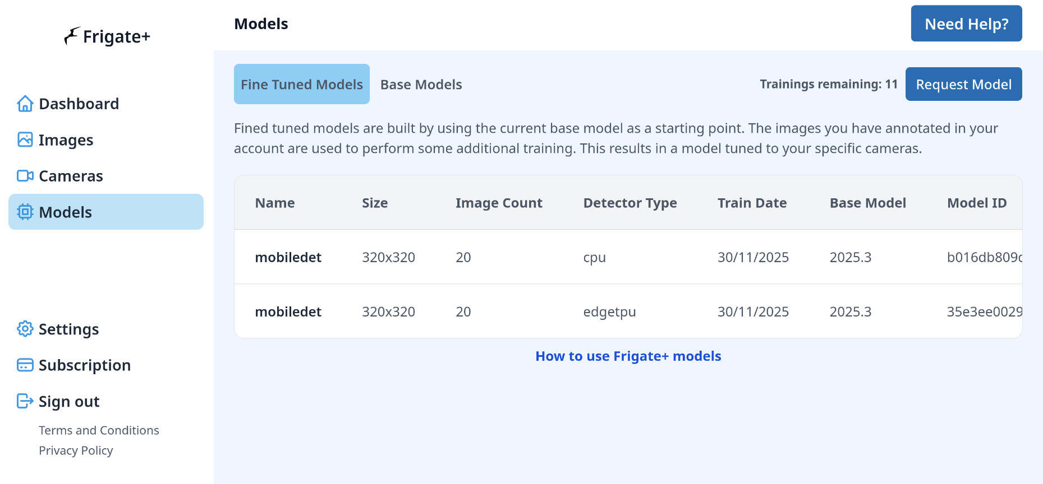Open How to use Frigate+ models link
Viewport: 1043px width, 484px height.
tap(628, 356)
